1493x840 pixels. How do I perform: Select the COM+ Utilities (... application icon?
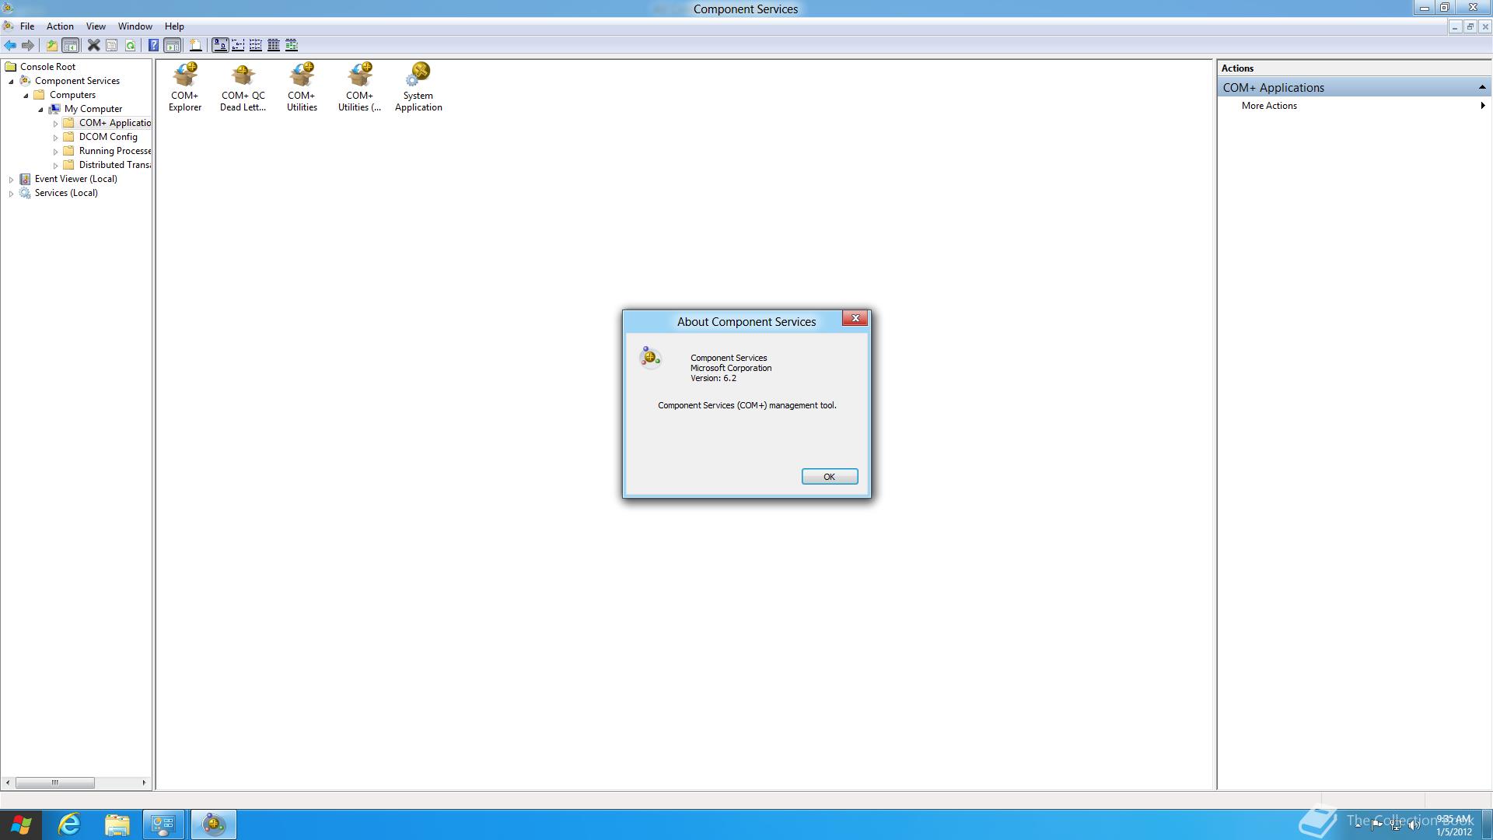(359, 87)
